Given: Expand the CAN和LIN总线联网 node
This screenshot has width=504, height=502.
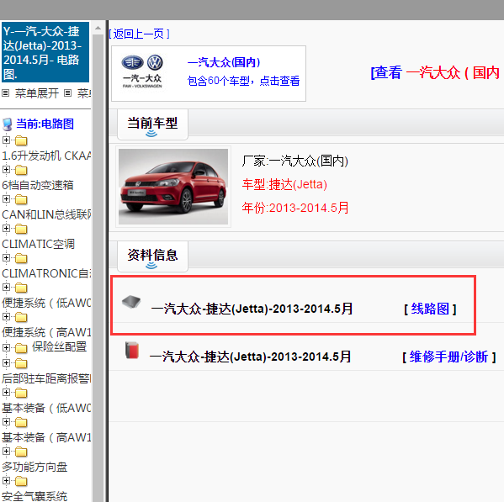Looking at the screenshot, I should (x=6, y=199).
